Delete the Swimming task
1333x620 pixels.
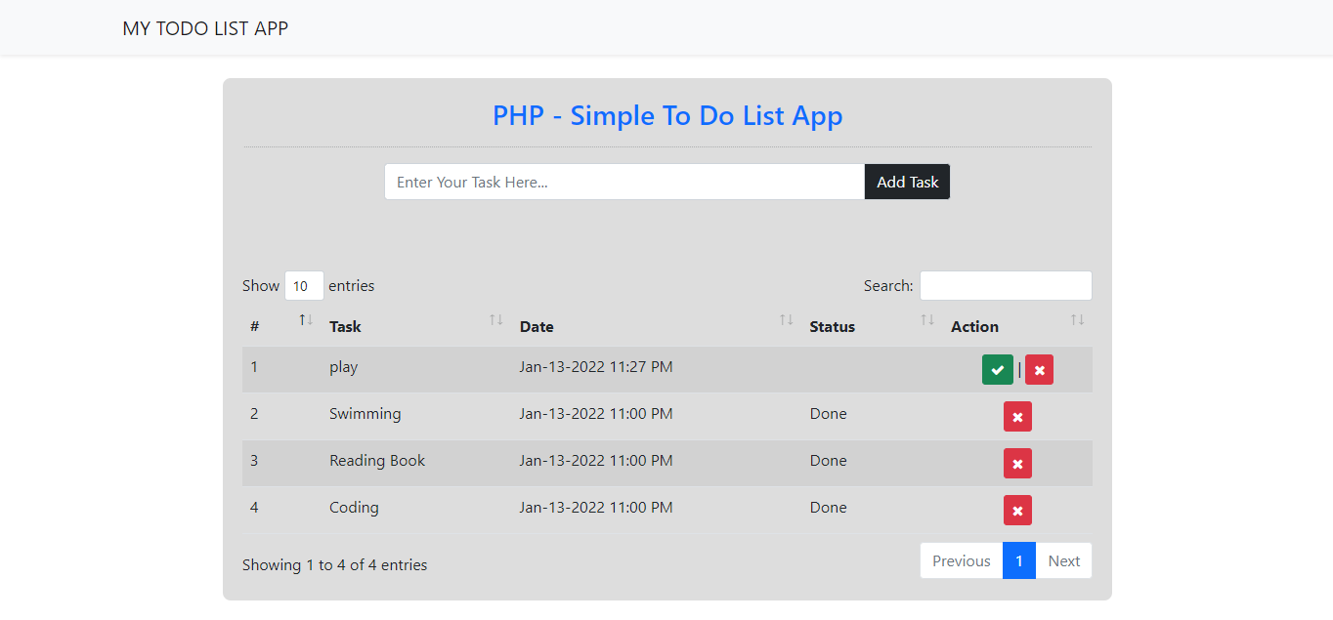[1017, 417]
